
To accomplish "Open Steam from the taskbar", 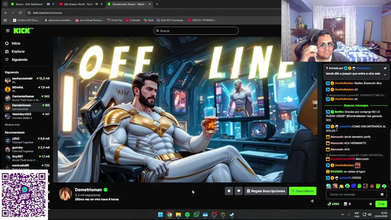I will pos(232,215).
